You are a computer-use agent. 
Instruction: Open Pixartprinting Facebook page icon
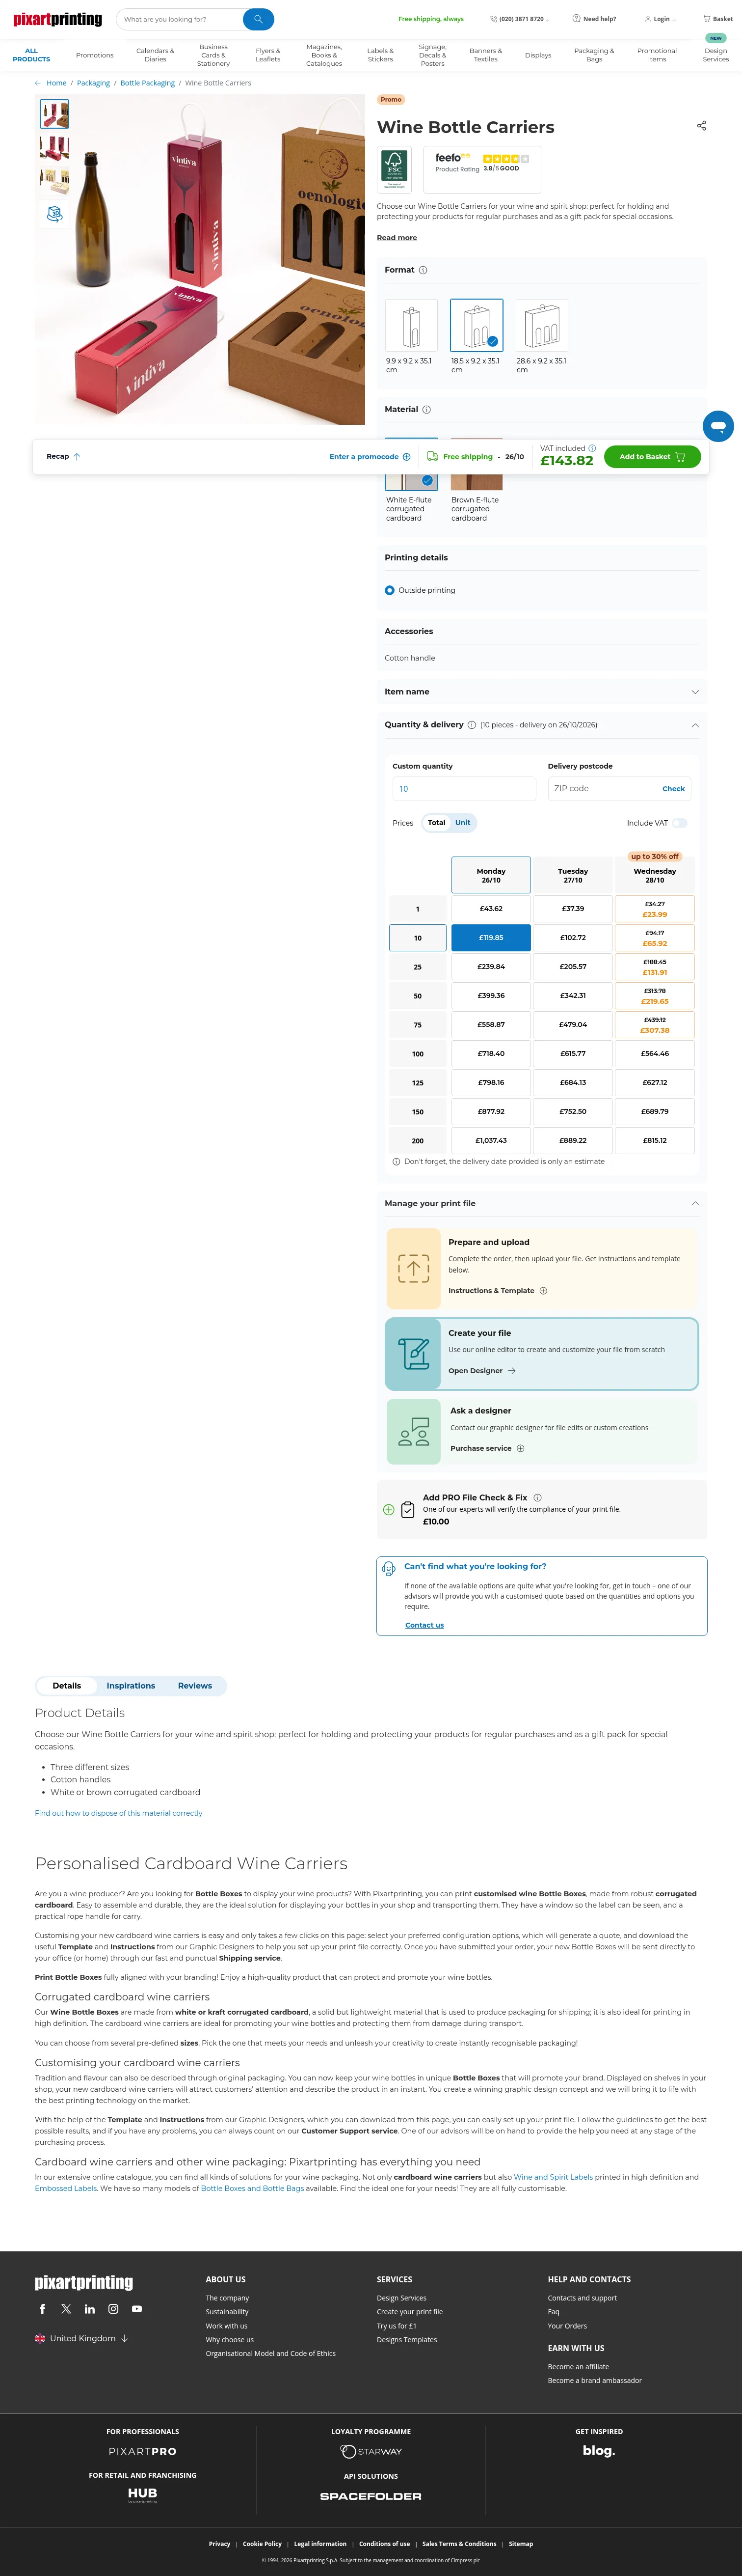42,2309
